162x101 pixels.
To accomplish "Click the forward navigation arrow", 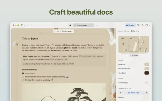I will coord(31,25).
